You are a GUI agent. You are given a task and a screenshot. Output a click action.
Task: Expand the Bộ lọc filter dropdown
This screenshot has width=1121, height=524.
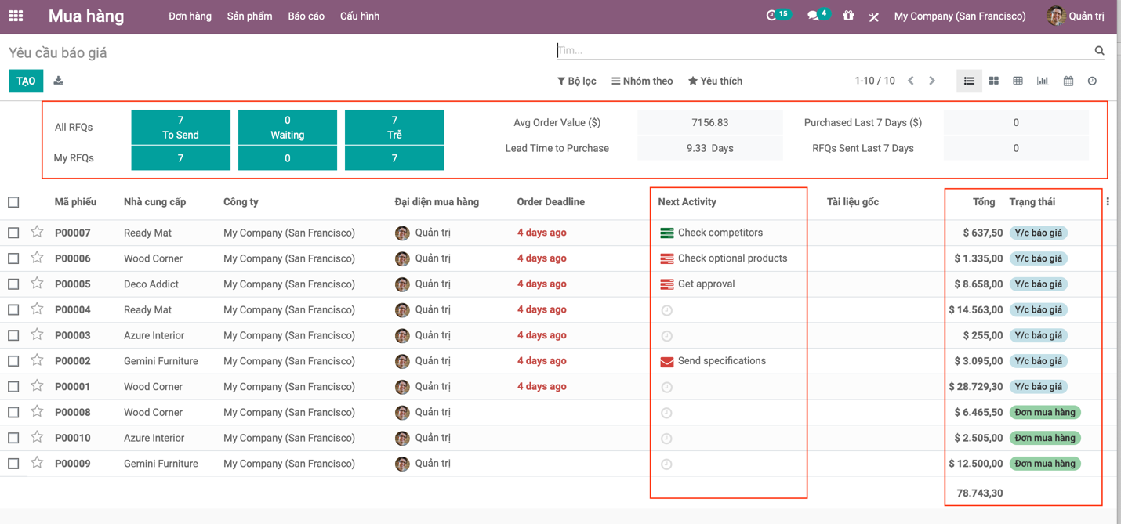click(x=576, y=81)
